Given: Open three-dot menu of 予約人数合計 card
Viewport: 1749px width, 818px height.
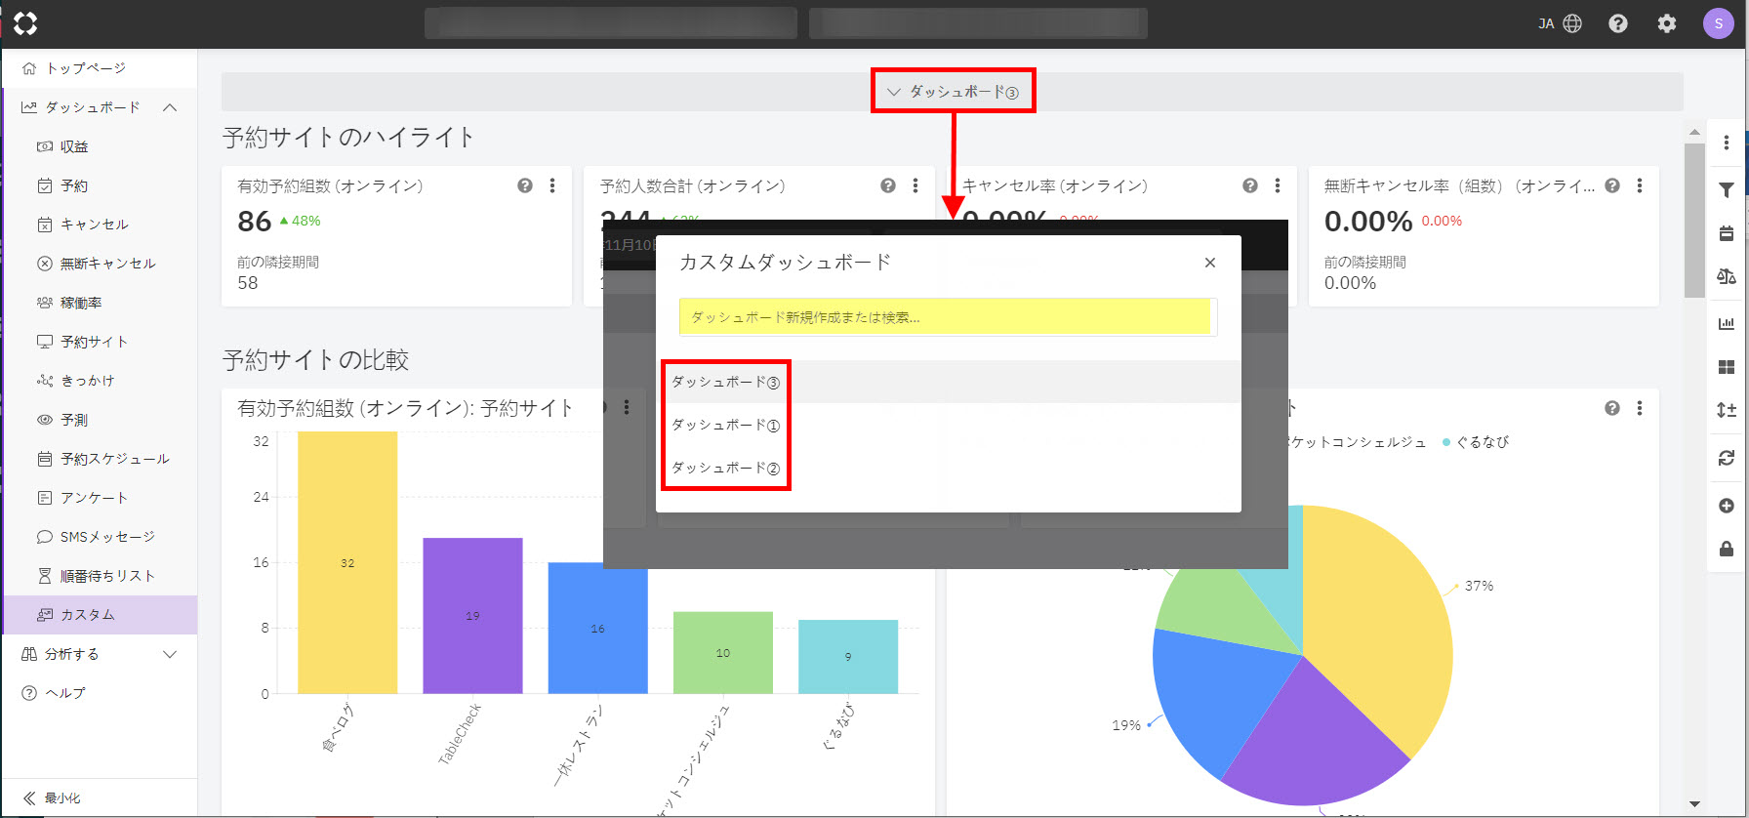Looking at the screenshot, I should click(915, 185).
